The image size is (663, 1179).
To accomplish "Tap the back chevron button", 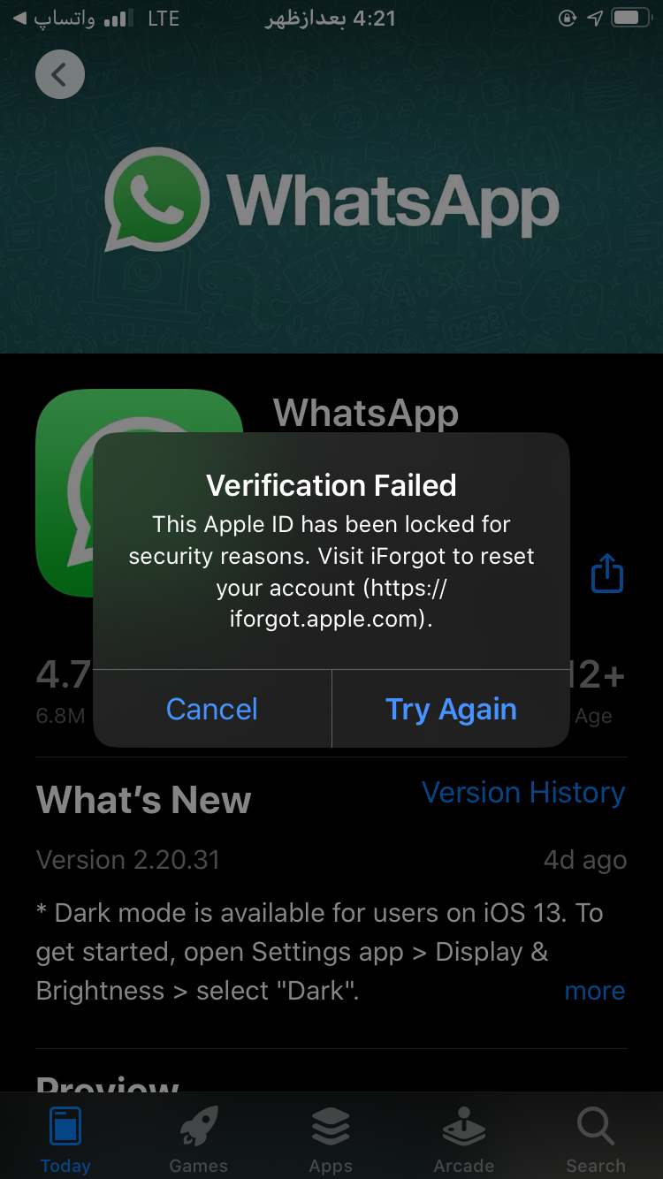I will pos(60,74).
